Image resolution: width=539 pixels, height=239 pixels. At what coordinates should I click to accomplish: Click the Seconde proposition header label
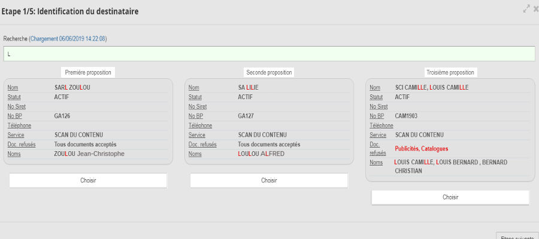[x=269, y=72]
